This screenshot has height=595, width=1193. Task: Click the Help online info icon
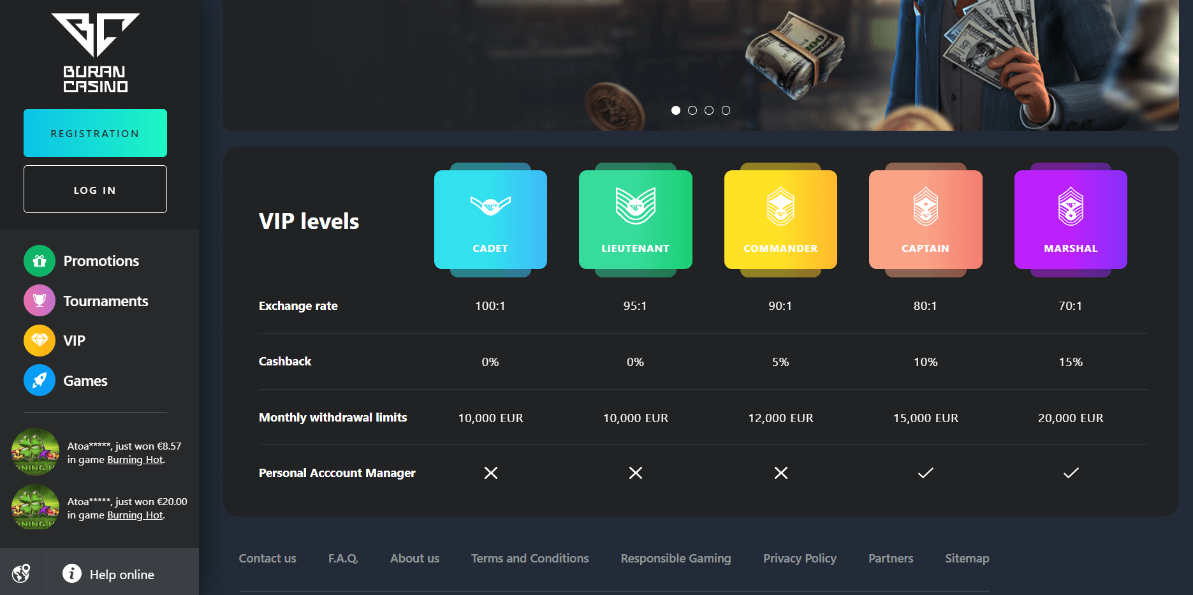72,573
